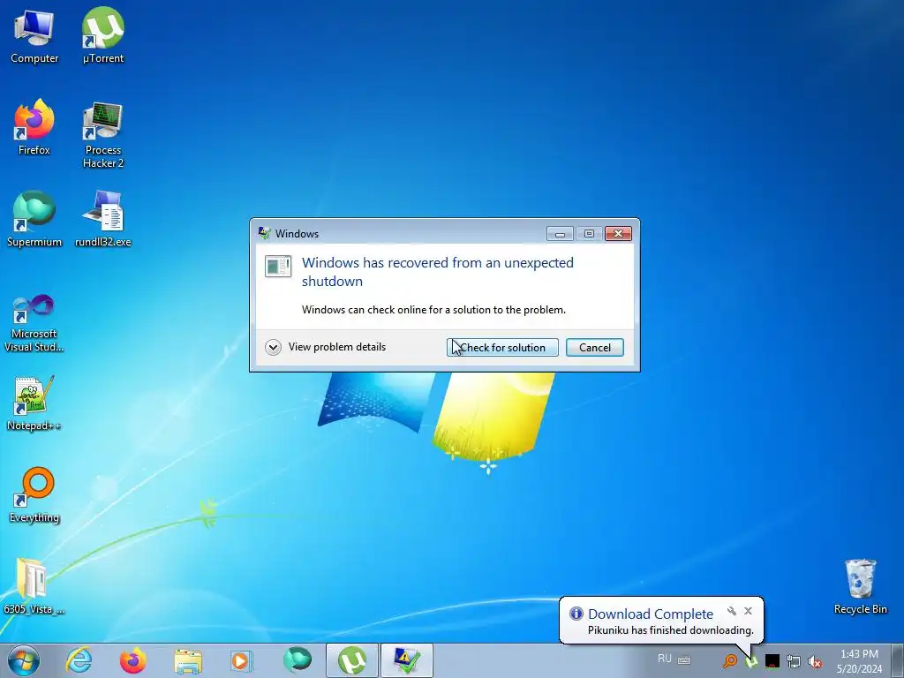The image size is (904, 678).
Task: Select the Process Hacker 2 desktop shortcut
Action: coord(102,134)
